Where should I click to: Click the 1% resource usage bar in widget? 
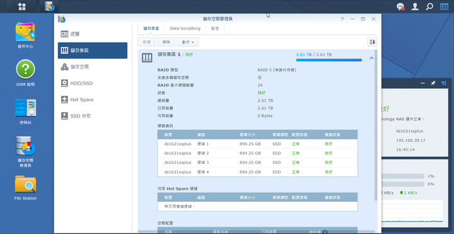[x=403, y=176]
